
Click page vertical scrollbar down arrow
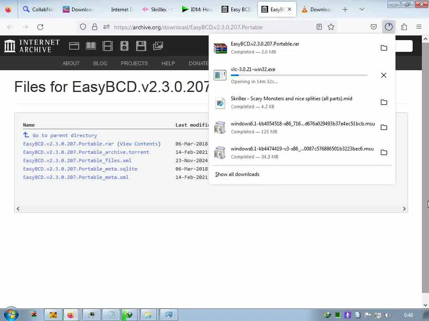pos(425,305)
